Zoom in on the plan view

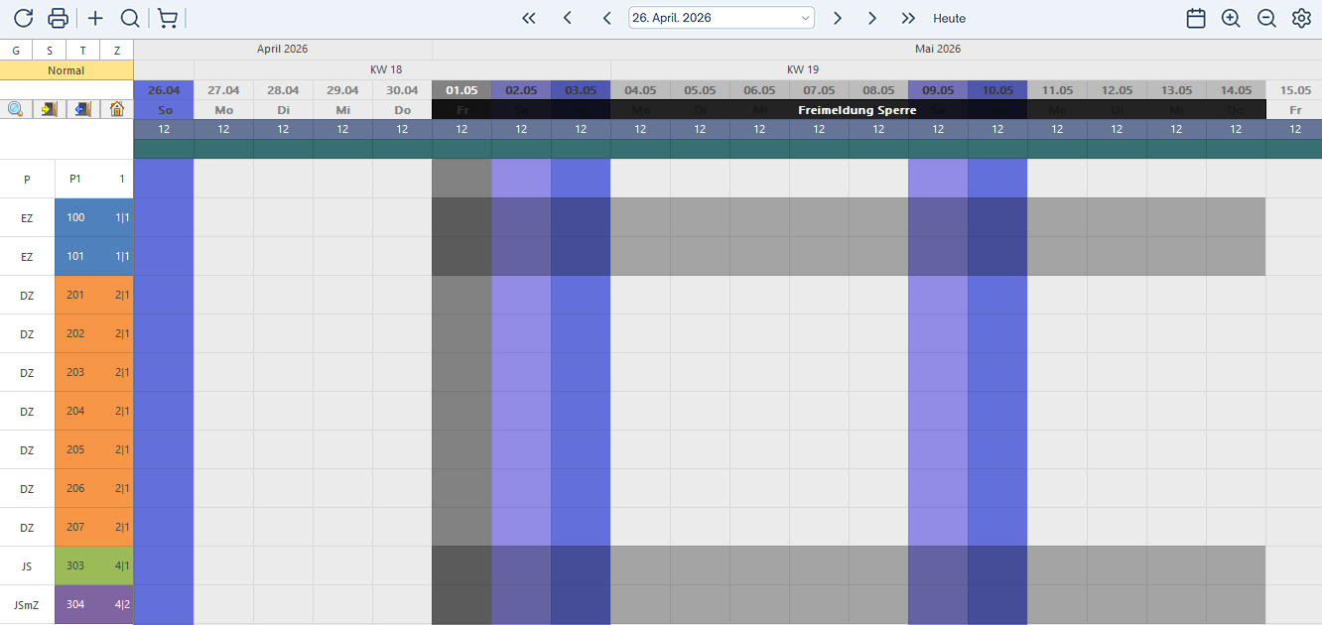coord(1231,18)
